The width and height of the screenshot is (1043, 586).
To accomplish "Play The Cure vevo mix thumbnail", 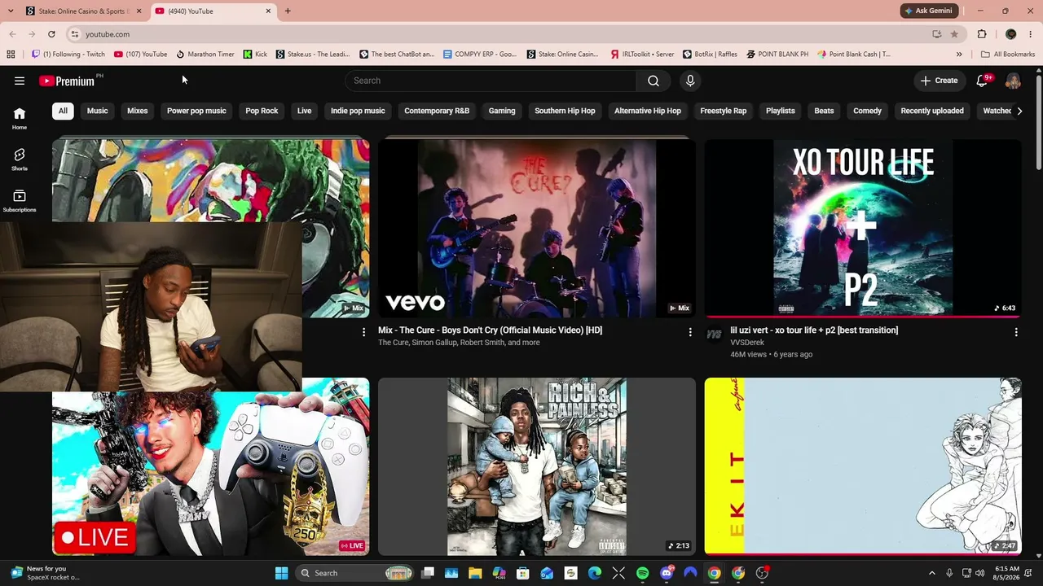I will tap(537, 228).
